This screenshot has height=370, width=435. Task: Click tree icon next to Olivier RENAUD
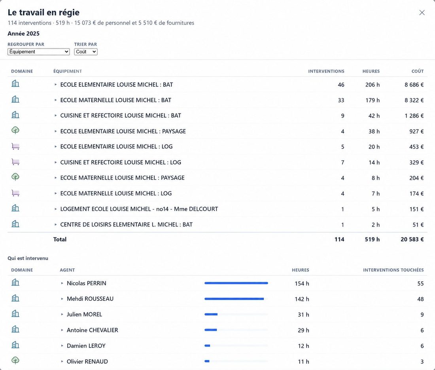(x=15, y=361)
